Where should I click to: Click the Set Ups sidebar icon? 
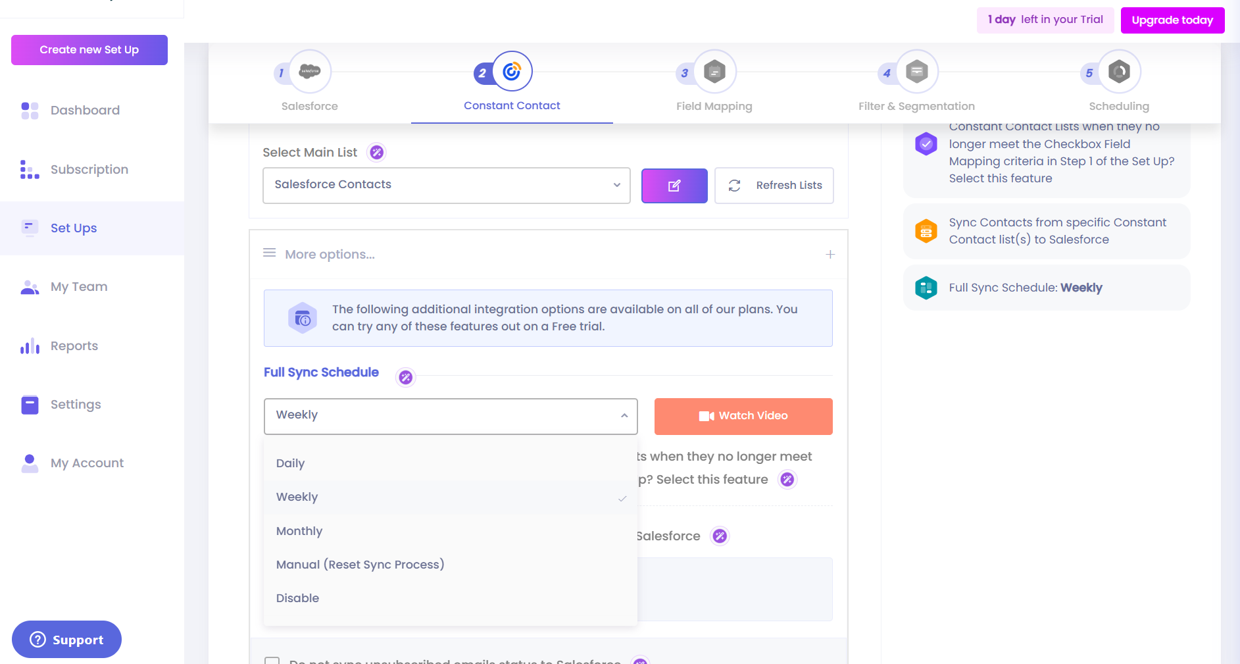[30, 228]
